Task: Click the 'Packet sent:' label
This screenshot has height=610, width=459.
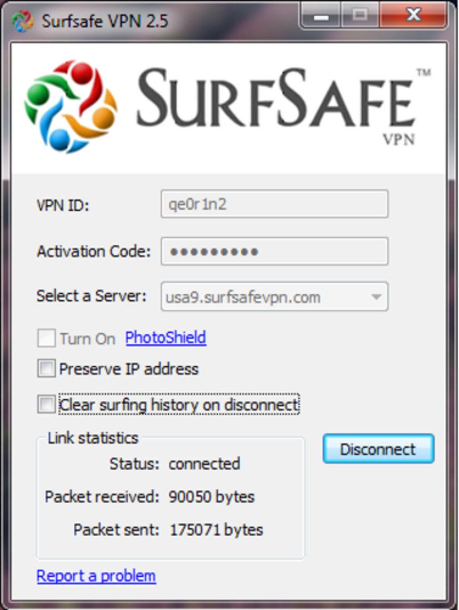Action: 116,530
